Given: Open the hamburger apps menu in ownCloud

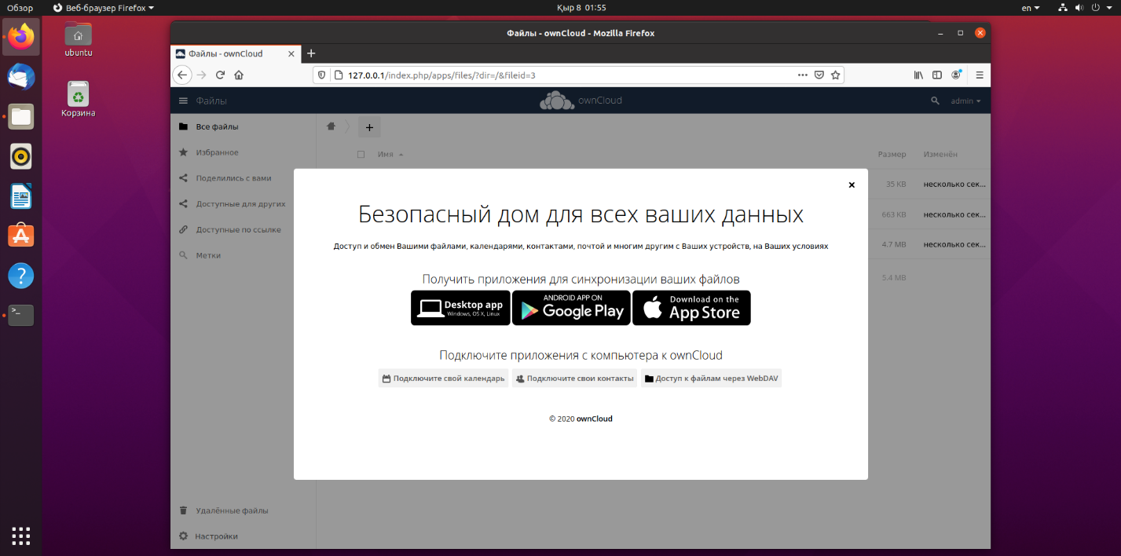Looking at the screenshot, I should pos(183,101).
